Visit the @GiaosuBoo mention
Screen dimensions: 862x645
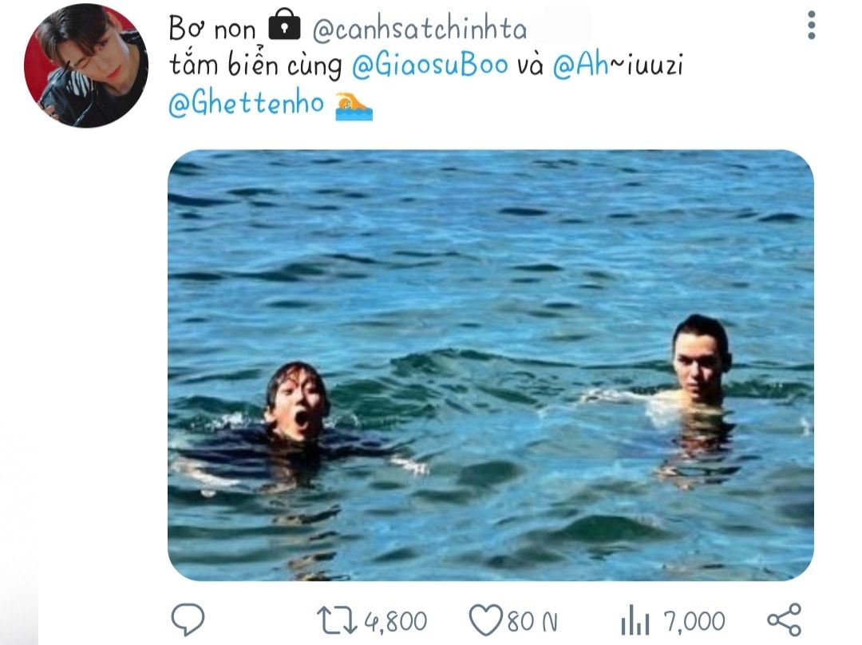pyautogui.click(x=429, y=66)
